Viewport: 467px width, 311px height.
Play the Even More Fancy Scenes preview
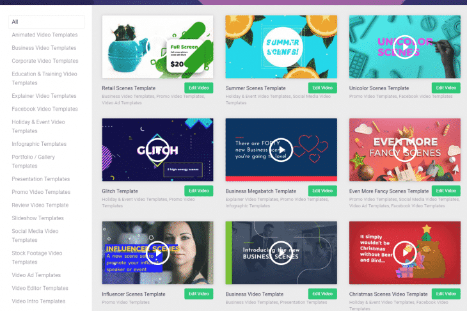pos(404,150)
